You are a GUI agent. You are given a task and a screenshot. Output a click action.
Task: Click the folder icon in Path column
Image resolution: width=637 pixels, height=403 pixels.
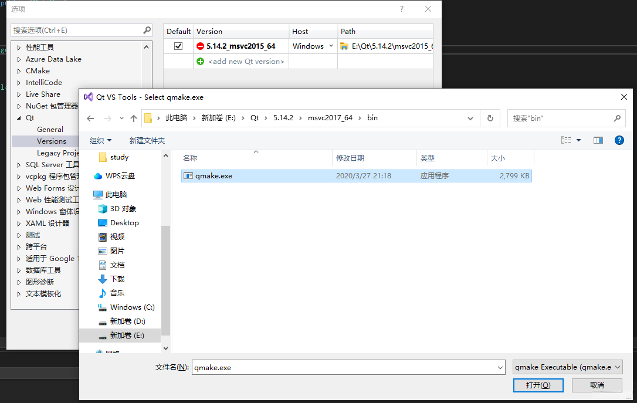(344, 46)
